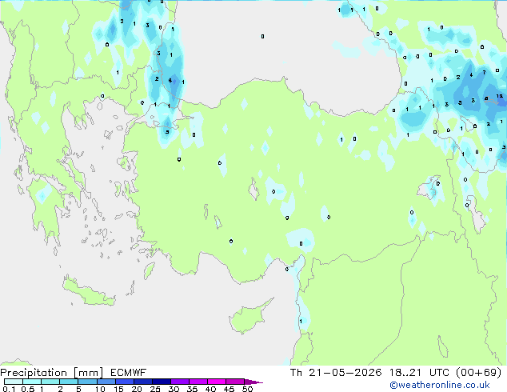Click the above-50 mm legend arrow tip
The height and width of the screenshot is (392, 507).
[x=253, y=382]
